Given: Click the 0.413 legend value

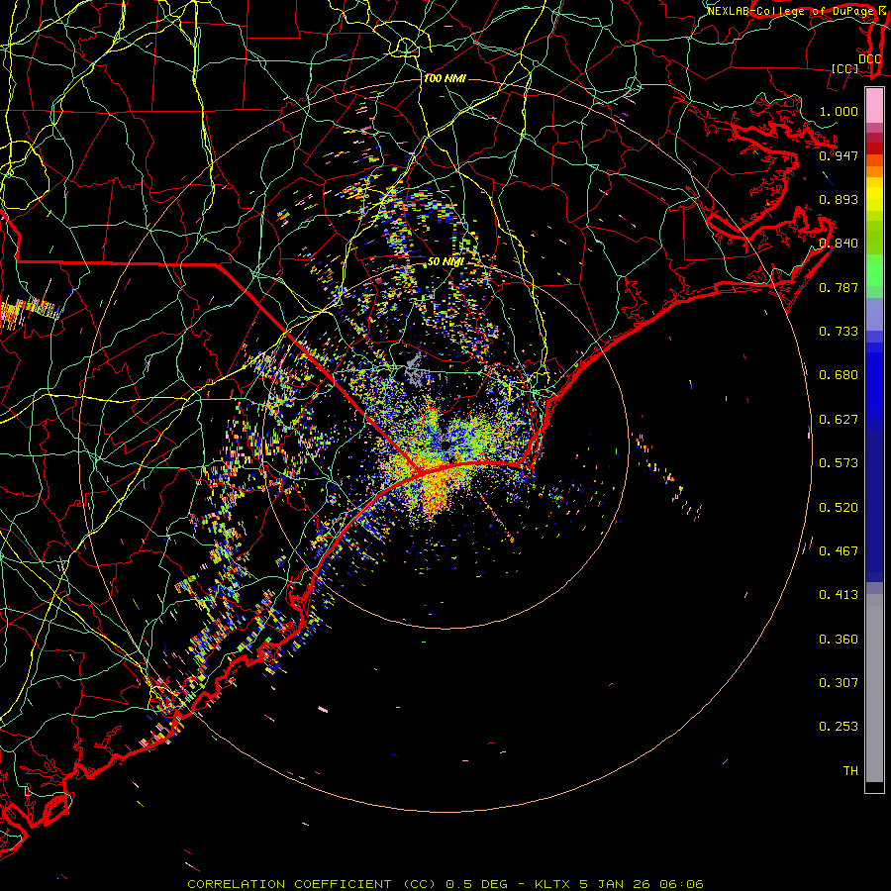Looking at the screenshot, I should click(x=839, y=595).
